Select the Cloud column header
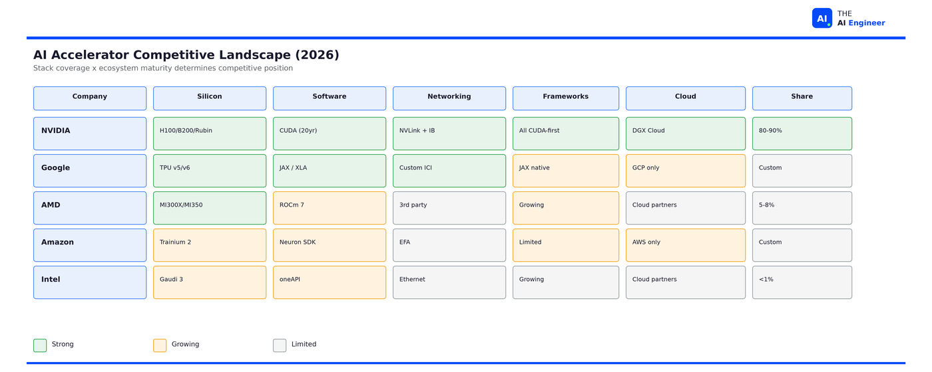 (x=686, y=98)
